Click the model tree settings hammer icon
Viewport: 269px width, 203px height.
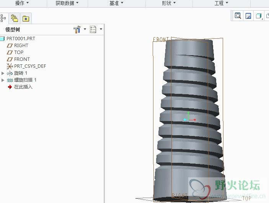pos(77,29)
